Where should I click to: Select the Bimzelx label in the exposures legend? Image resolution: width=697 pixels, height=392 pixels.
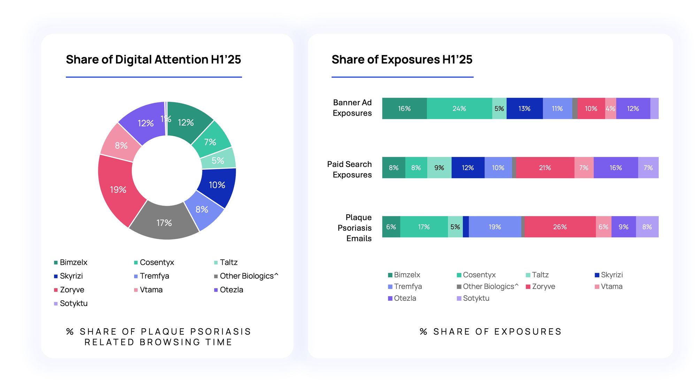pos(407,275)
